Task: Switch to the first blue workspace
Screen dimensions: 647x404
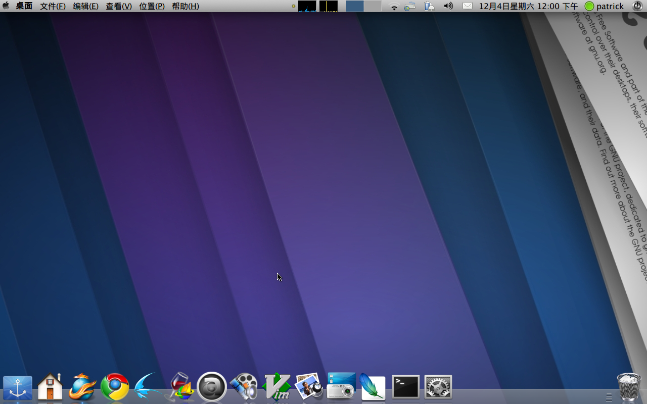Action: pos(355,6)
